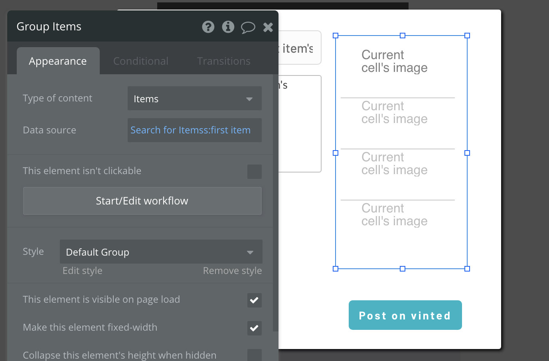Open the comment speech bubble icon
The image size is (549, 361).
click(x=248, y=27)
